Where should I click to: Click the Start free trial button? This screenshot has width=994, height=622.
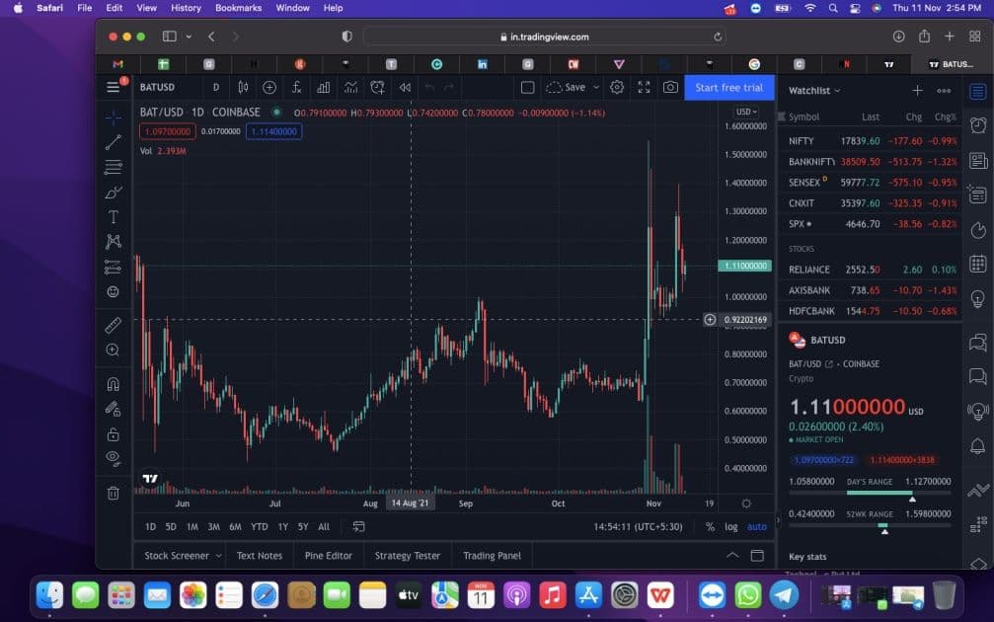(x=728, y=87)
